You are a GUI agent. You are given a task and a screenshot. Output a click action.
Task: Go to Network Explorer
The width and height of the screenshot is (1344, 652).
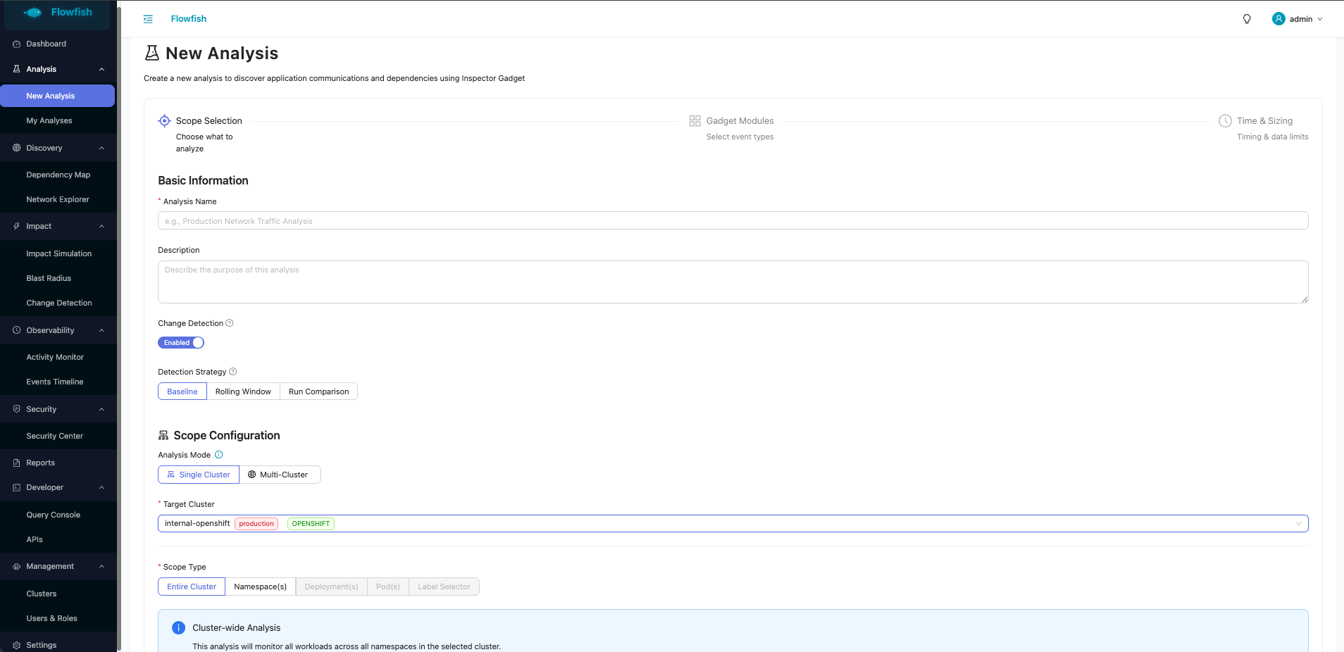pyautogui.click(x=58, y=199)
